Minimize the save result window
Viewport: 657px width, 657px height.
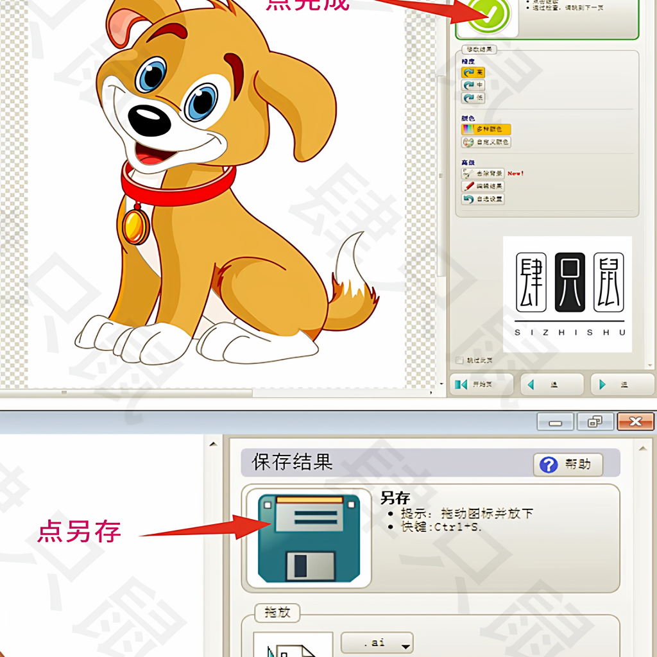coord(555,422)
